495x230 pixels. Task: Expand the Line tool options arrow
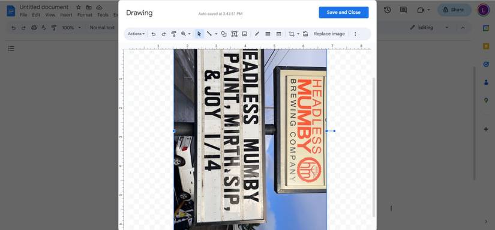pyautogui.click(x=216, y=34)
